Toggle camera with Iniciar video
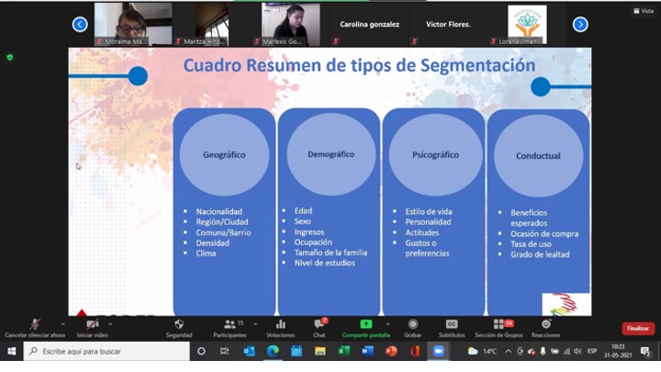This screenshot has height=372, width=661. (92, 326)
